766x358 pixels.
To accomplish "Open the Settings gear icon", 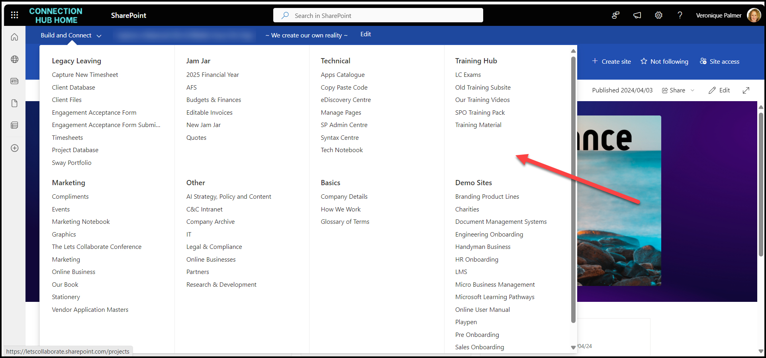I will 658,15.
